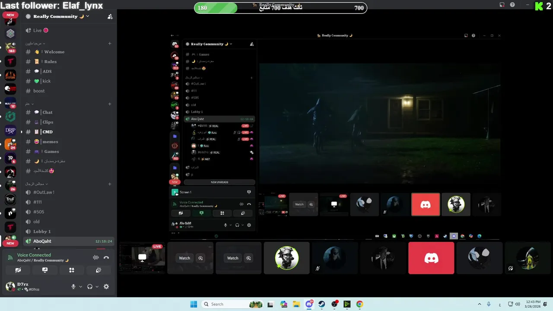Open Google Chrome from the taskbar
This screenshot has height=311, width=553.
click(359, 304)
